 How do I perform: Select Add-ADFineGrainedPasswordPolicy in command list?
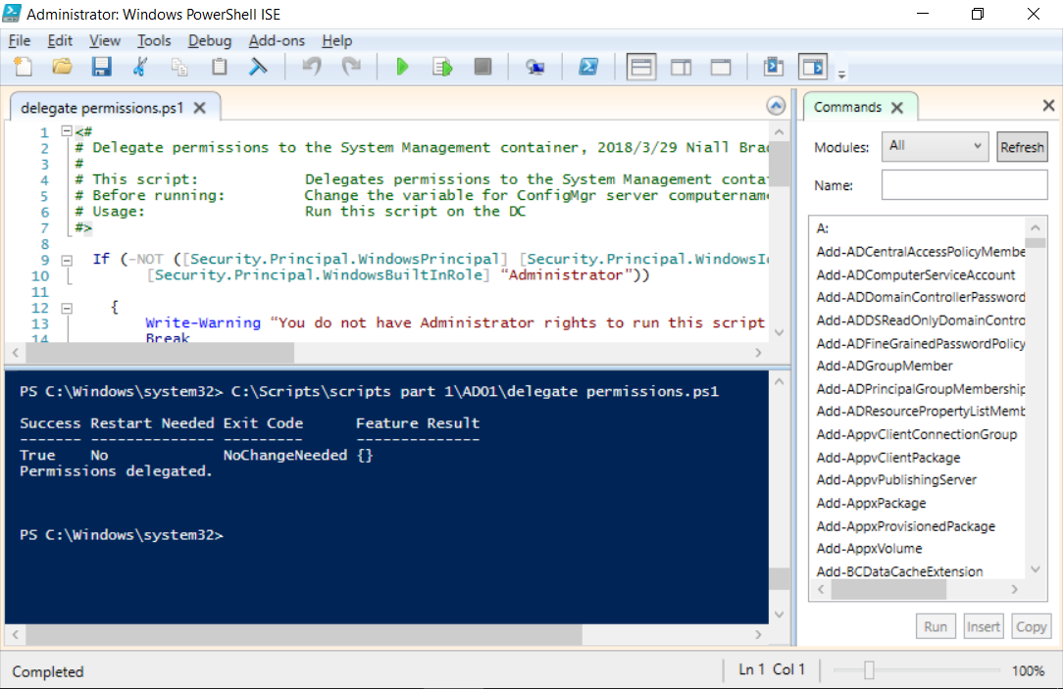[x=921, y=343]
